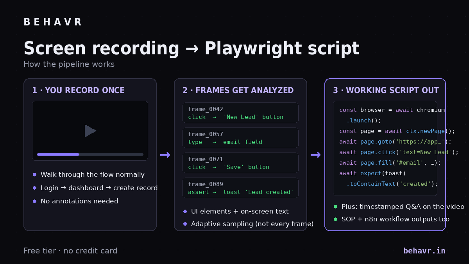
Task: Click the .toContainText('created') code line
Action: point(392,184)
